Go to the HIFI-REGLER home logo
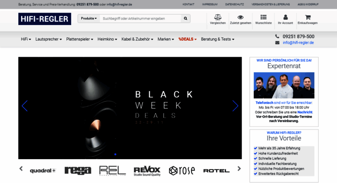This screenshot has height=183, width=337. pyautogui.click(x=45, y=19)
